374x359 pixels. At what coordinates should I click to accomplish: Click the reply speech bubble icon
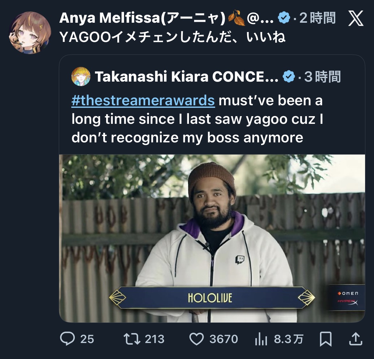pos(67,339)
